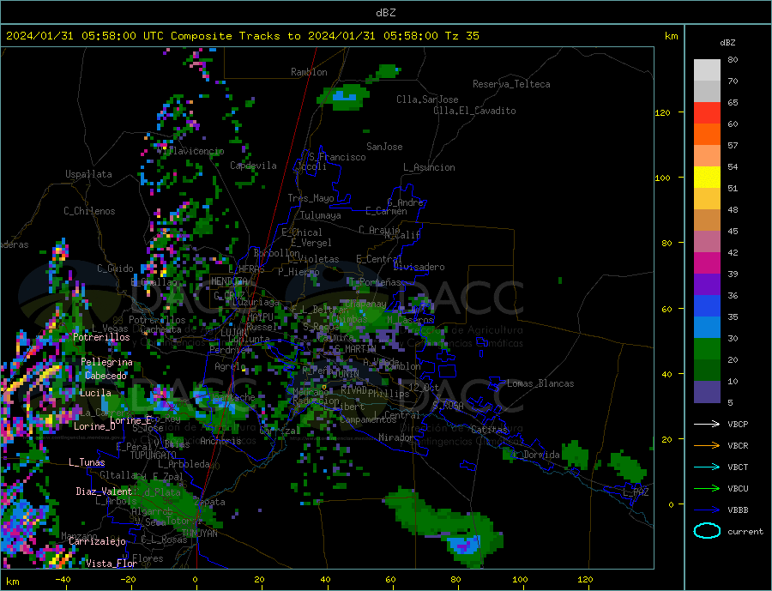
Task: Click the cyan 'current' ellipse symbol
Action: click(707, 531)
